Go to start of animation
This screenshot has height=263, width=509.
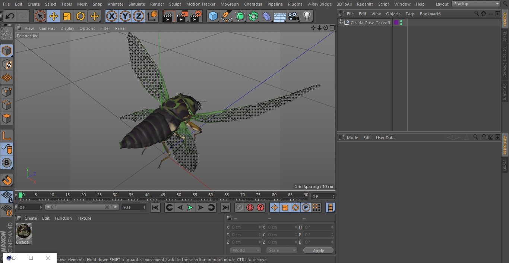tap(155, 207)
